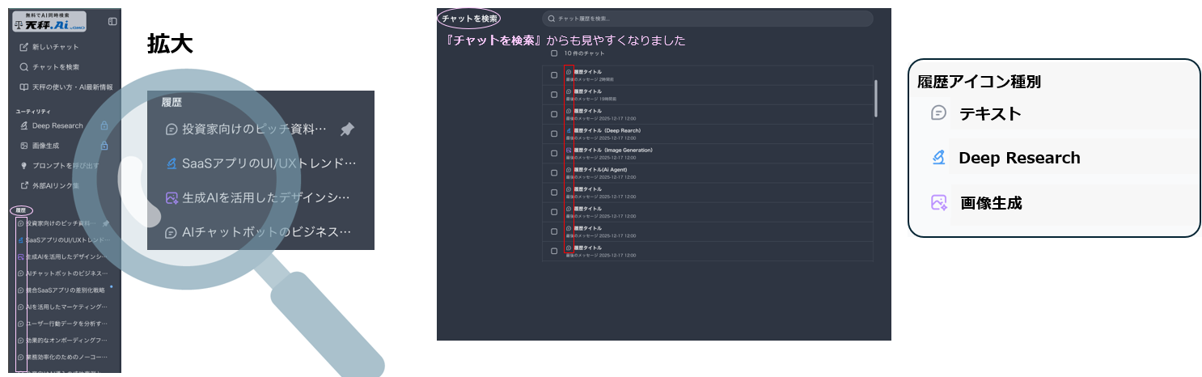
Task: Open the chat with last message 2時間前
Action: (708, 75)
